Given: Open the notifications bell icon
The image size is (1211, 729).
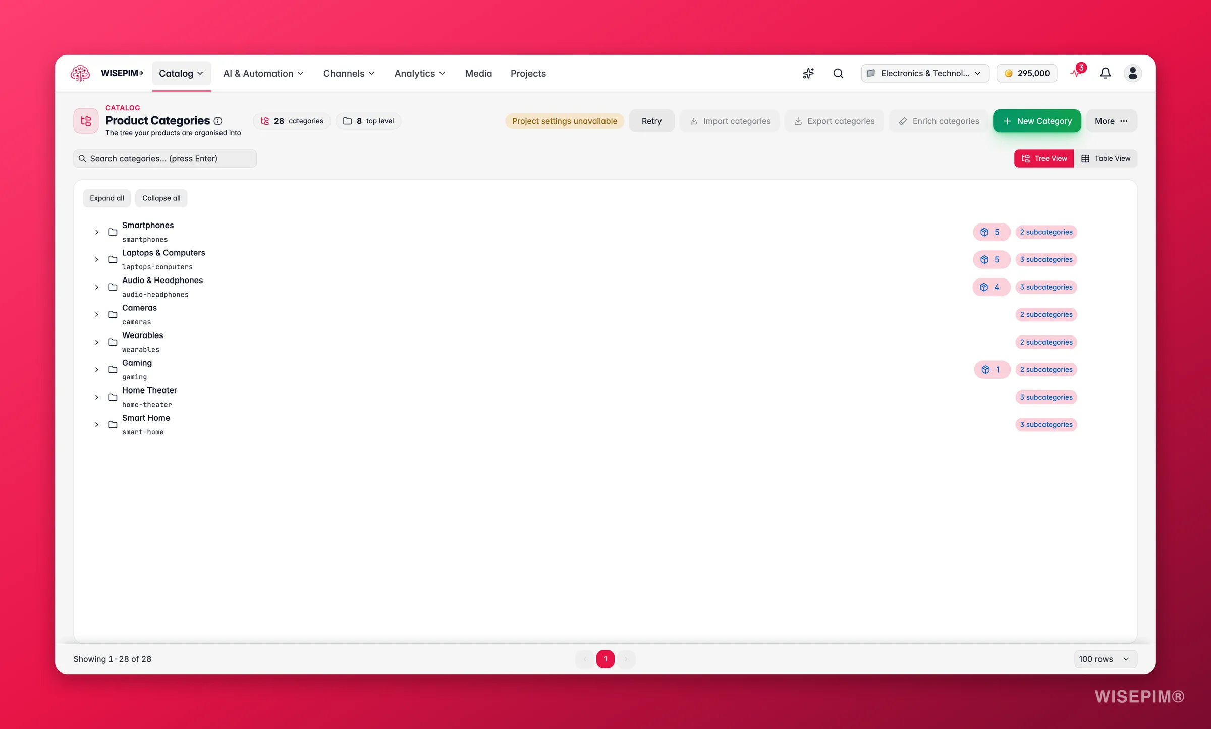Looking at the screenshot, I should pyautogui.click(x=1105, y=73).
